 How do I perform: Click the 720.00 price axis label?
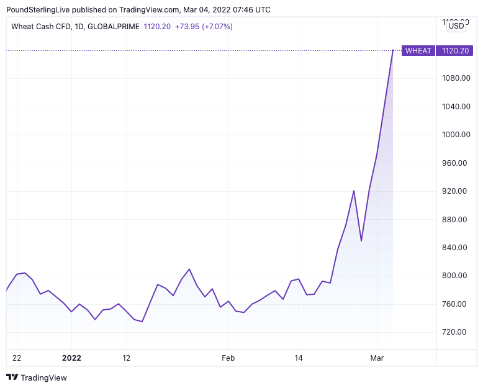454,332
